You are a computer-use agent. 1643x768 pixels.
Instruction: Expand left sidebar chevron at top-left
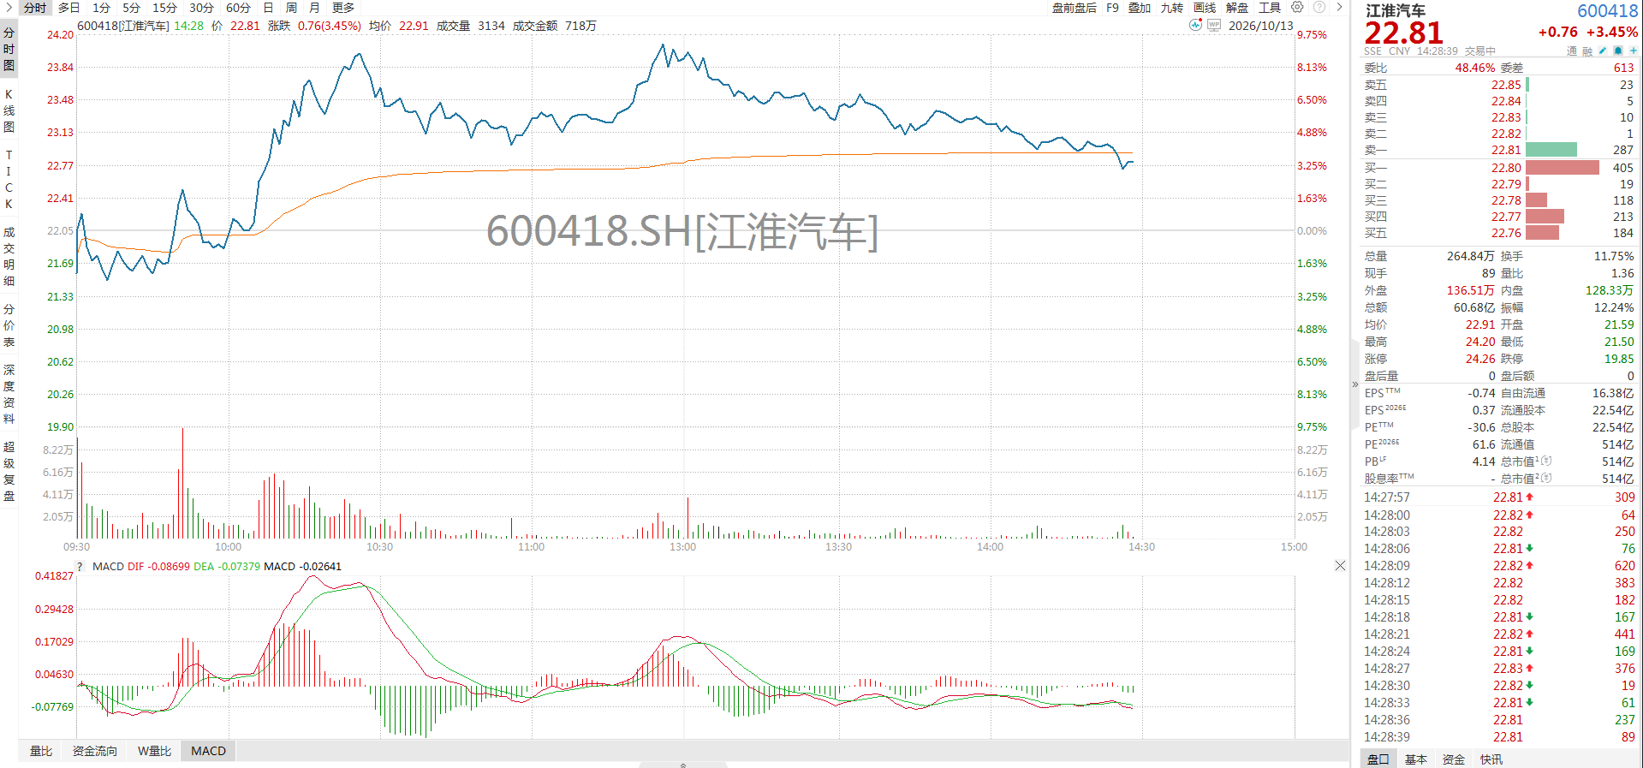(9, 7)
